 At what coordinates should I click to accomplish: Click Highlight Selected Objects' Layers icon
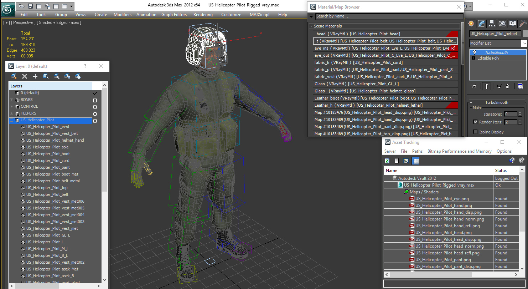pos(57,76)
